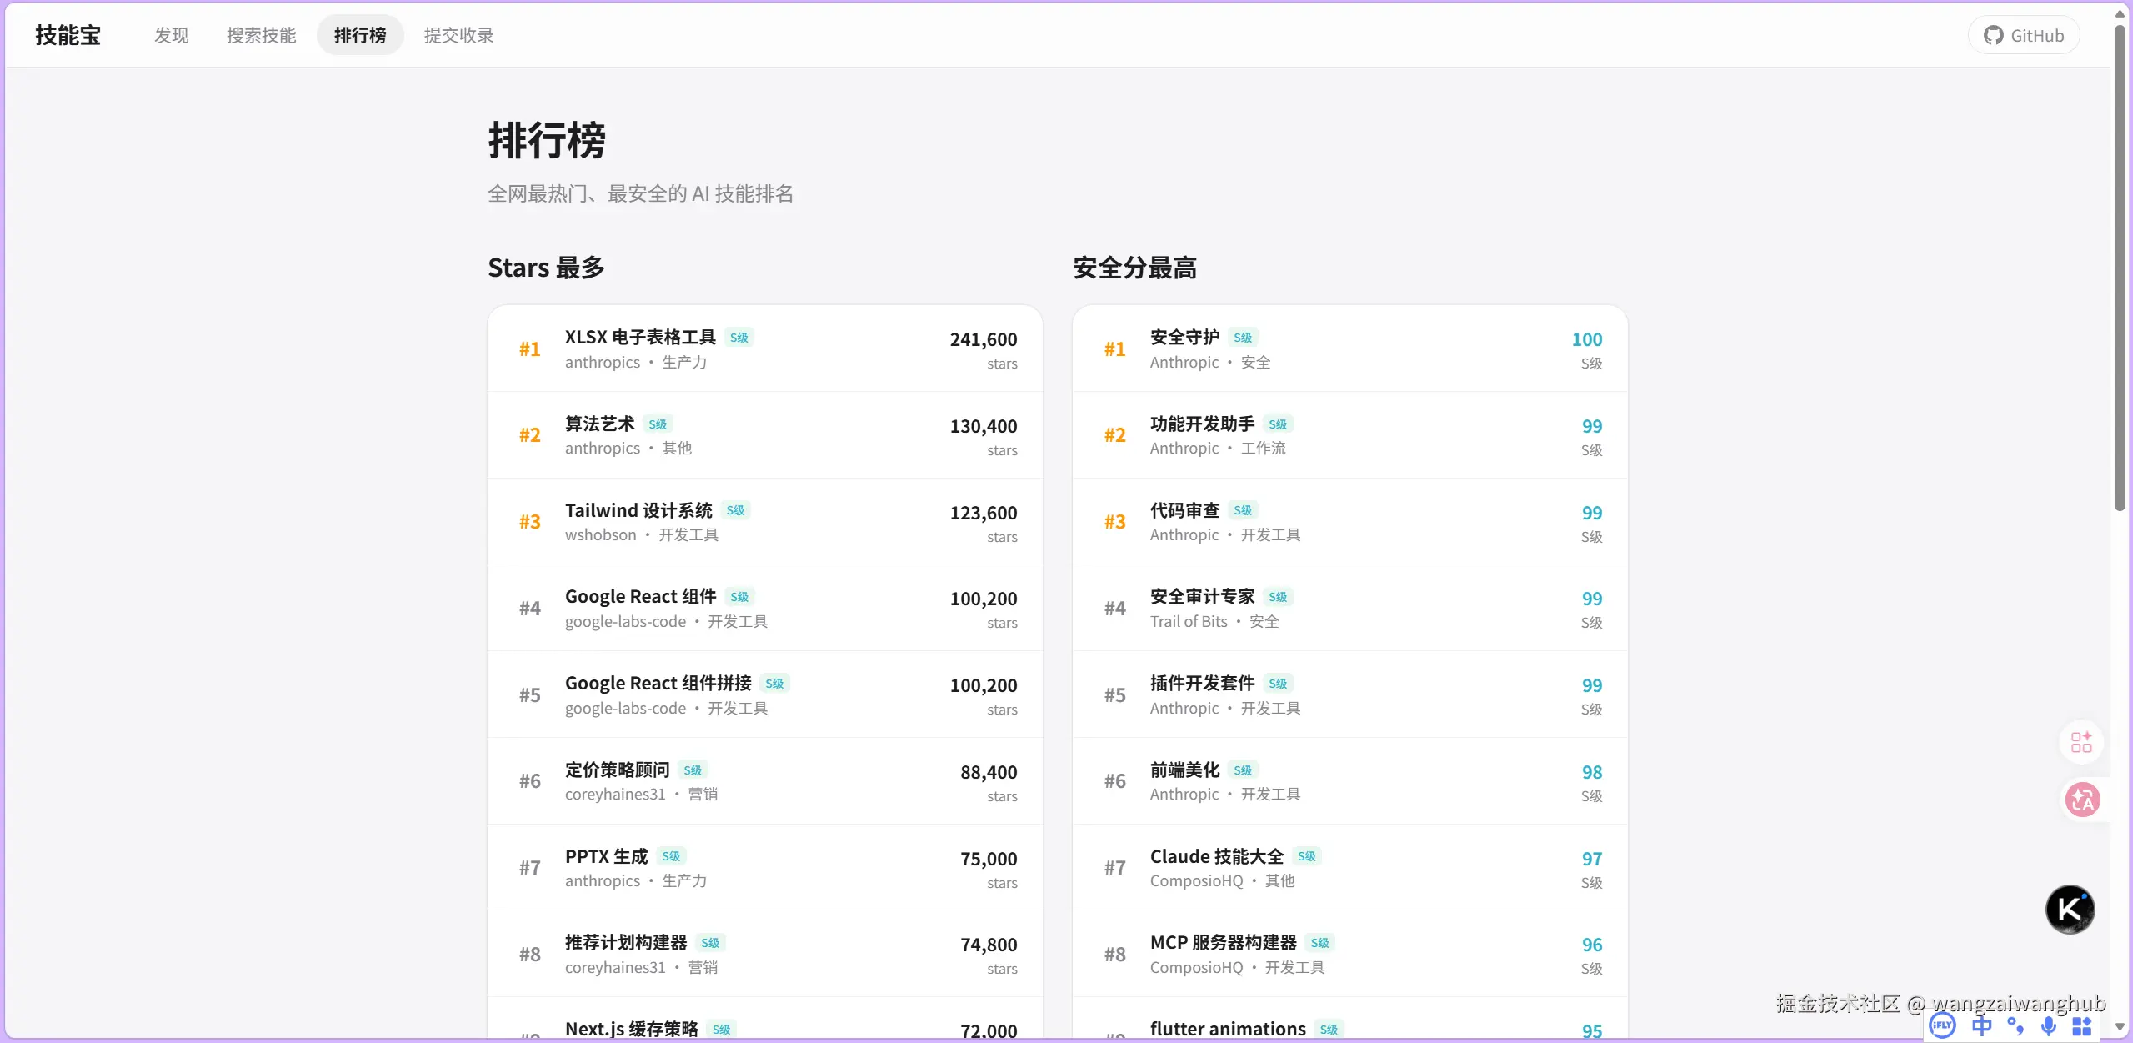Click the iFLY input method icon

pos(1943,1025)
